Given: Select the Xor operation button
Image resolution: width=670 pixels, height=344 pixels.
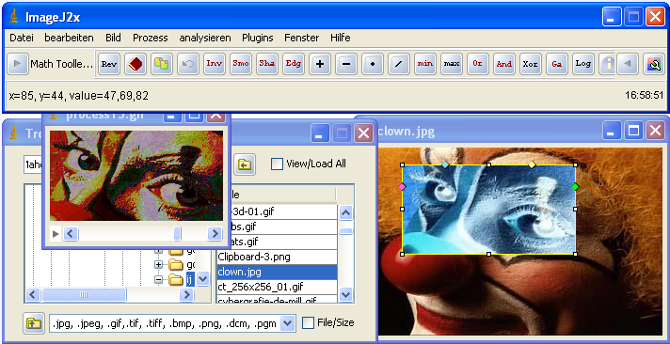Looking at the screenshot, I should tap(531, 64).
